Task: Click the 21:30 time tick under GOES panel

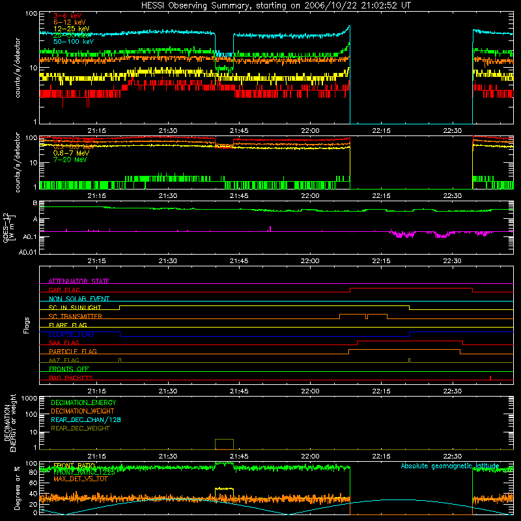Action: coord(168,261)
